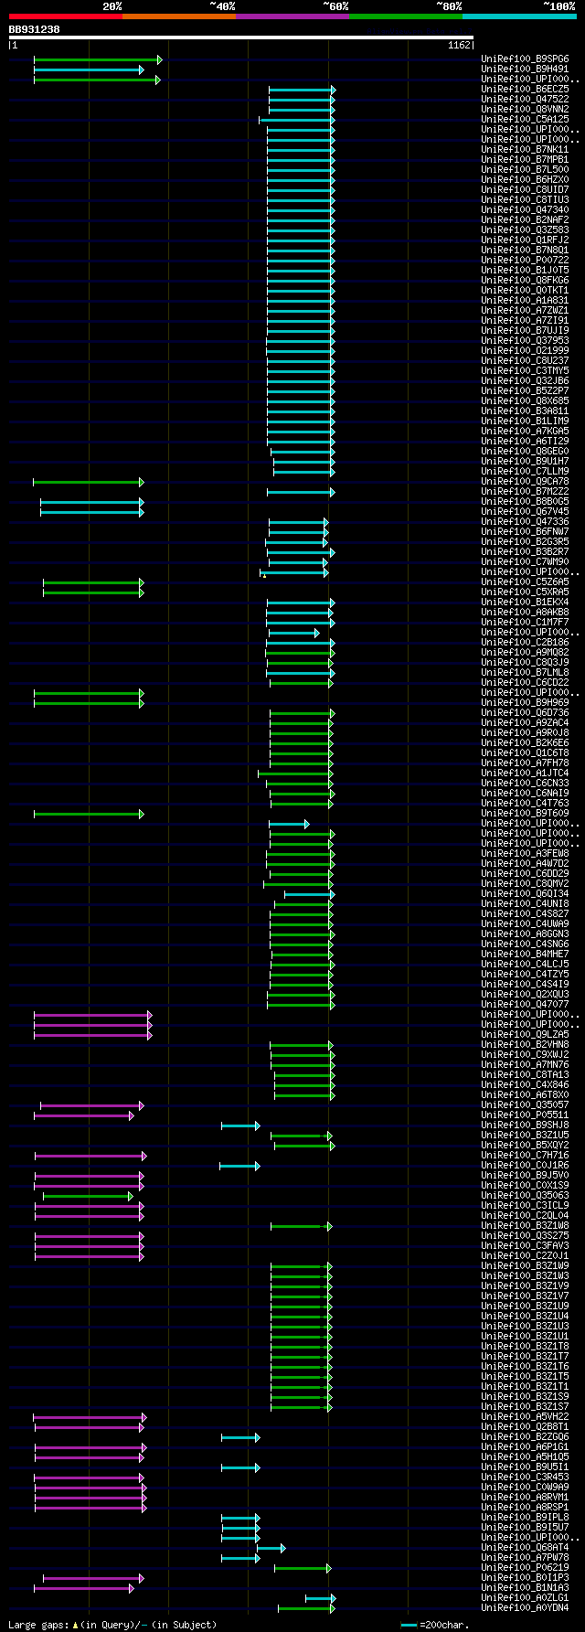Select the label UniRef100_C2B186
Viewport: 585px width, 1632px height.
(x=525, y=643)
